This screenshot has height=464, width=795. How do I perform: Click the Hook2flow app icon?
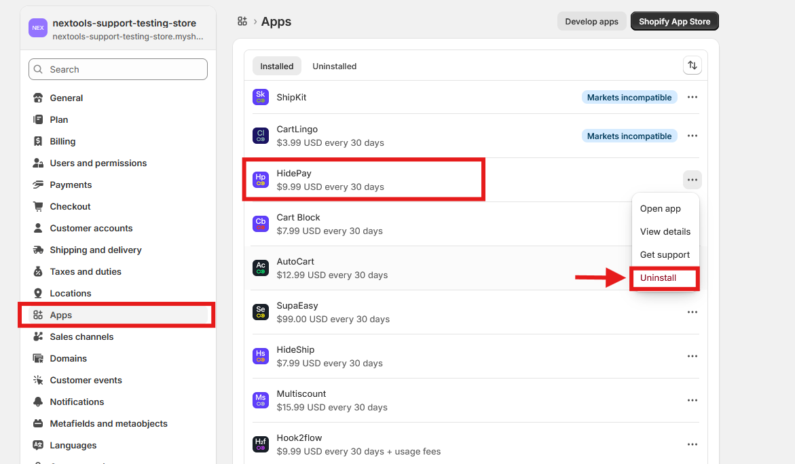click(261, 444)
